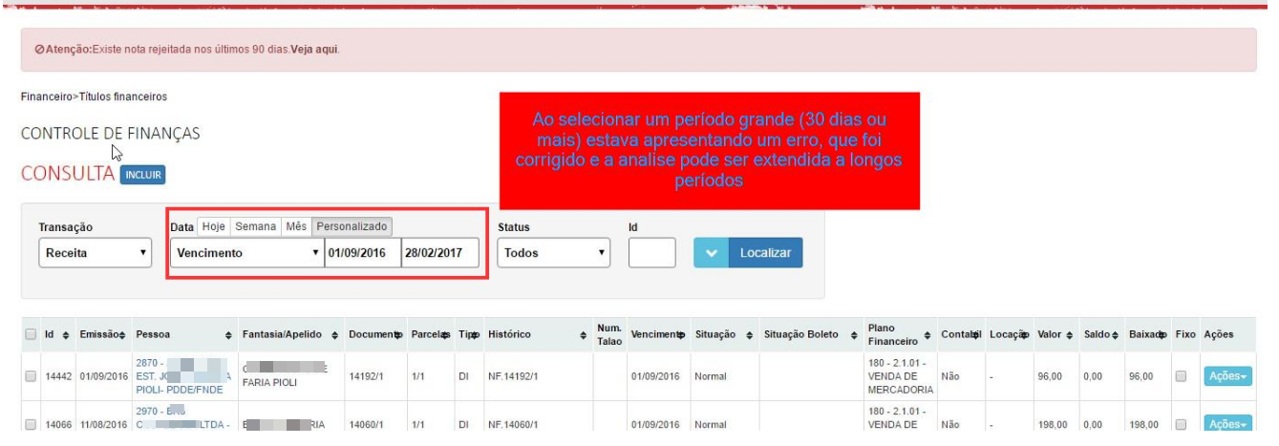This screenshot has height=446, width=1279.
Task: Check the row checkbox for Id 14442
Action: pos(31,377)
